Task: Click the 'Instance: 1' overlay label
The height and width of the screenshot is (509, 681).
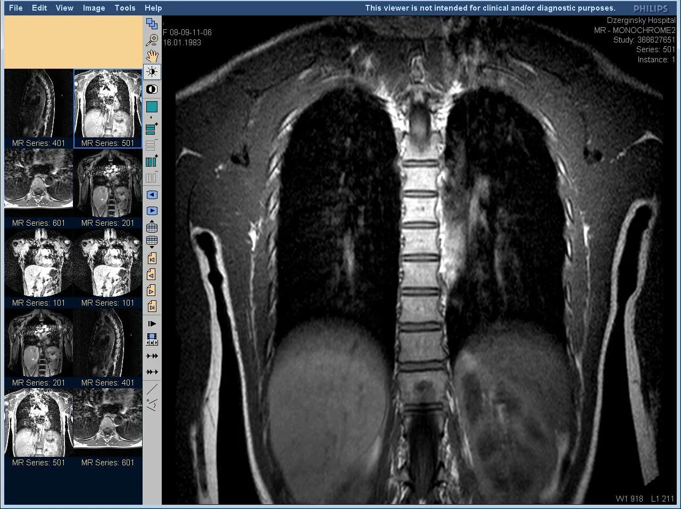Action: tap(657, 60)
